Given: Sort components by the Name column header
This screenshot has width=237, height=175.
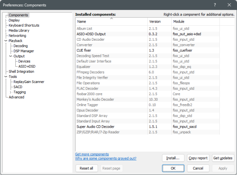Looking at the screenshot, I should click(111, 21).
